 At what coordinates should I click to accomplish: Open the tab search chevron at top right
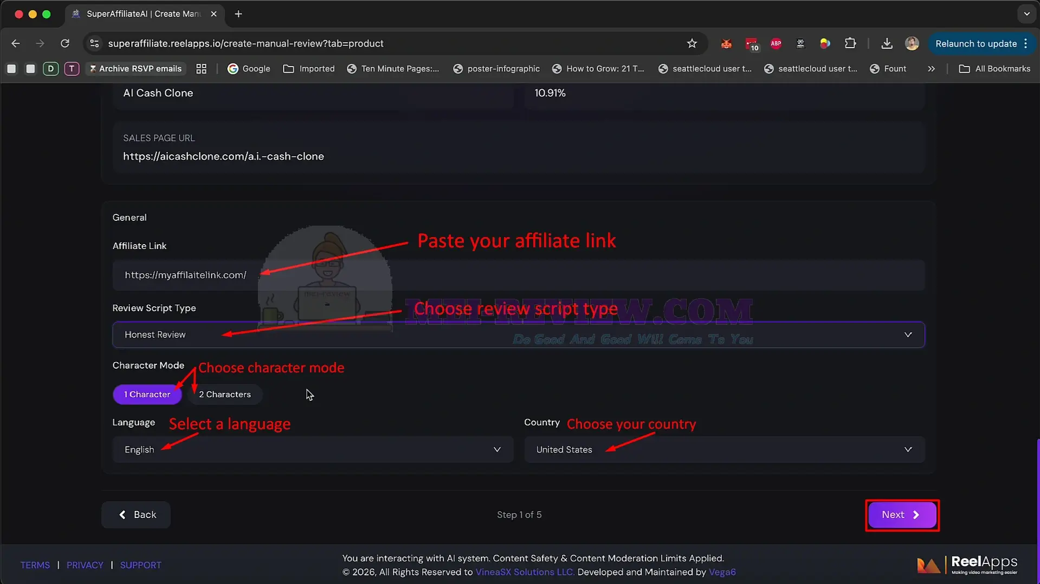tap(1026, 14)
